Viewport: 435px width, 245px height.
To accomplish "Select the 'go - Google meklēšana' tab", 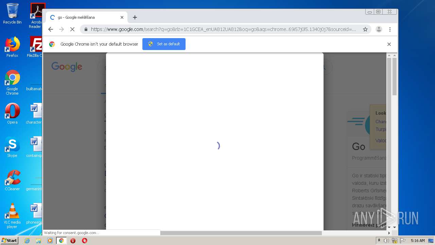I will [87, 17].
